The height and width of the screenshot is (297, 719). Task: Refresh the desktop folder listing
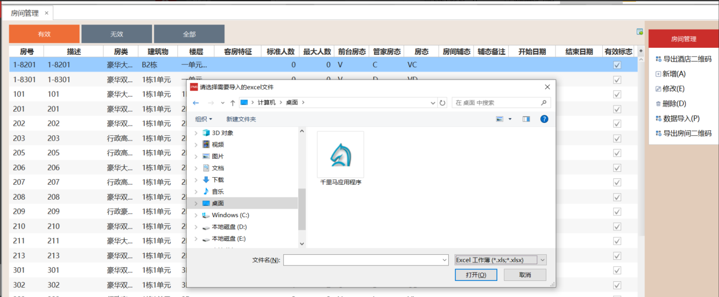point(442,103)
